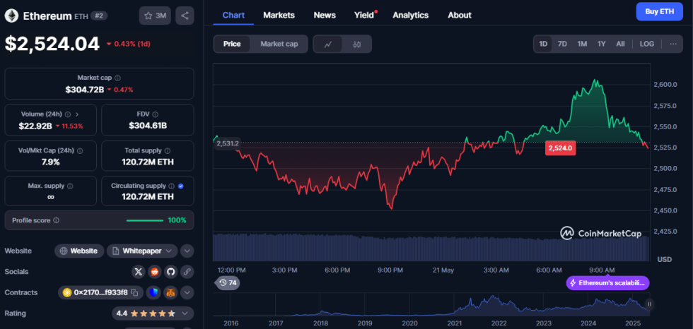Click Vol/Mkt Cap info icon
The height and width of the screenshot is (329, 693).
coord(80,151)
